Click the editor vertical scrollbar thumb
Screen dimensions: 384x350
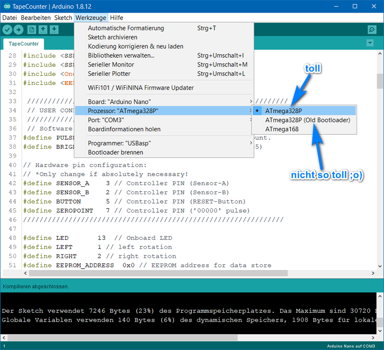[380, 81]
